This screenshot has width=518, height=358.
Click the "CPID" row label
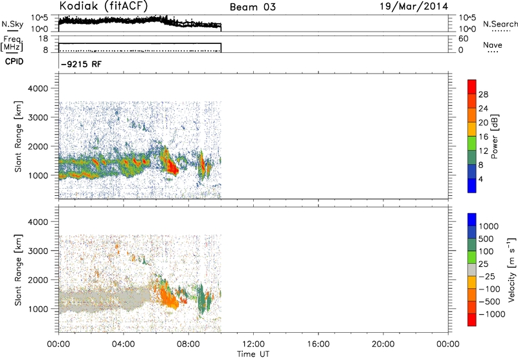pos(14,61)
